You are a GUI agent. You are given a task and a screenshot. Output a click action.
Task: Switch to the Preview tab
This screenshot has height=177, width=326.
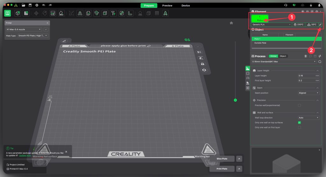167,5
